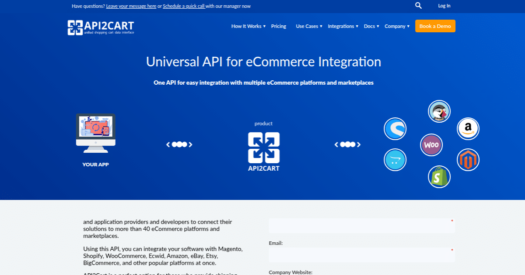525x275 pixels.
Task: Open the Pricing page
Action: point(279,26)
